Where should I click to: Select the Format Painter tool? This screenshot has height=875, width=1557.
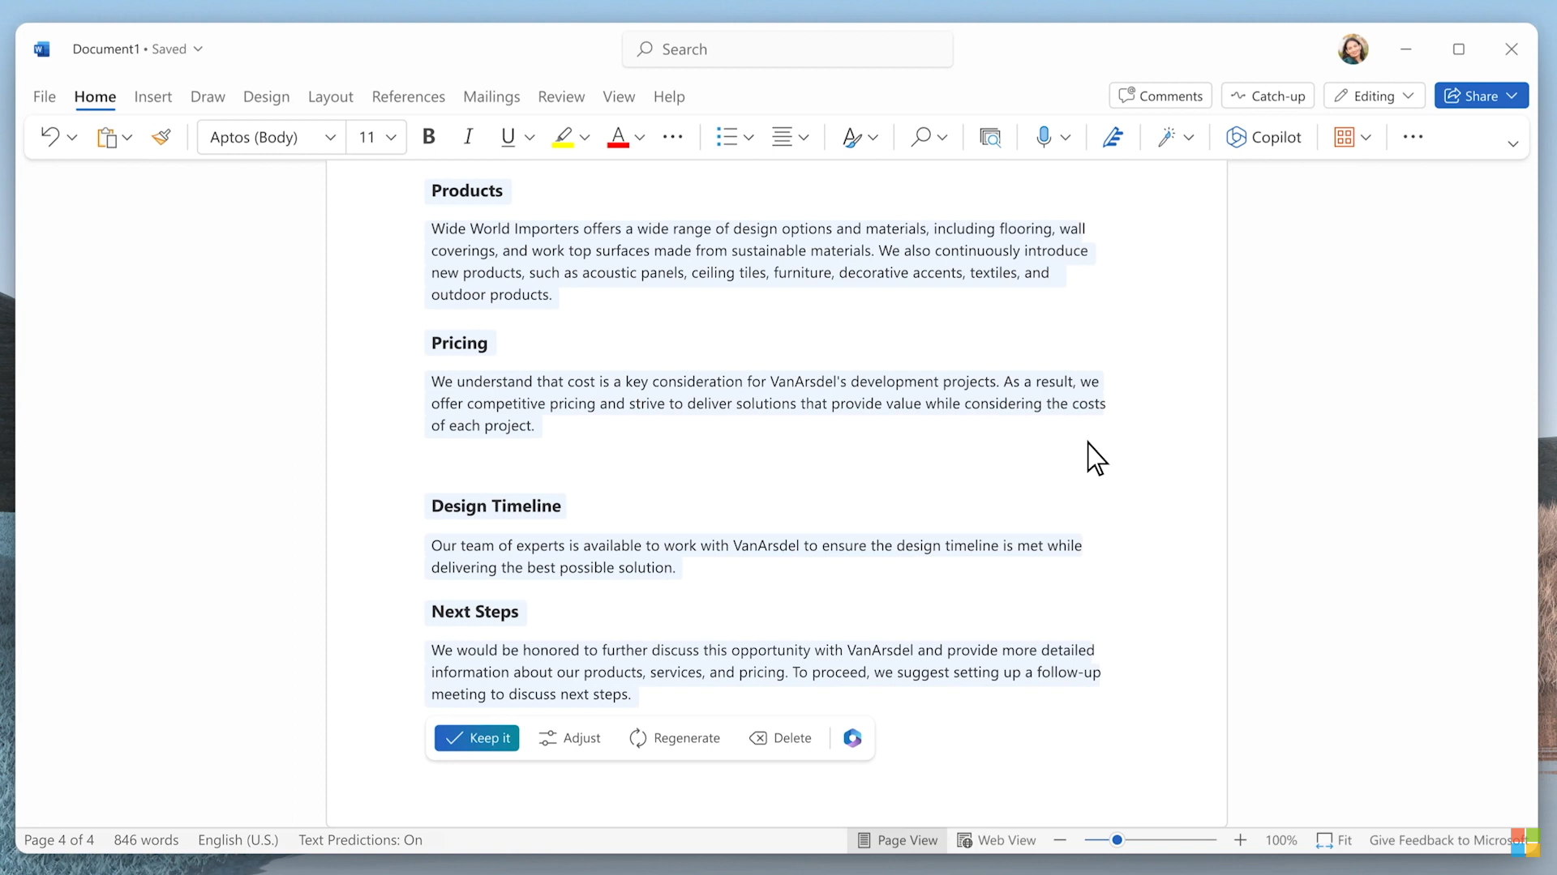point(161,137)
